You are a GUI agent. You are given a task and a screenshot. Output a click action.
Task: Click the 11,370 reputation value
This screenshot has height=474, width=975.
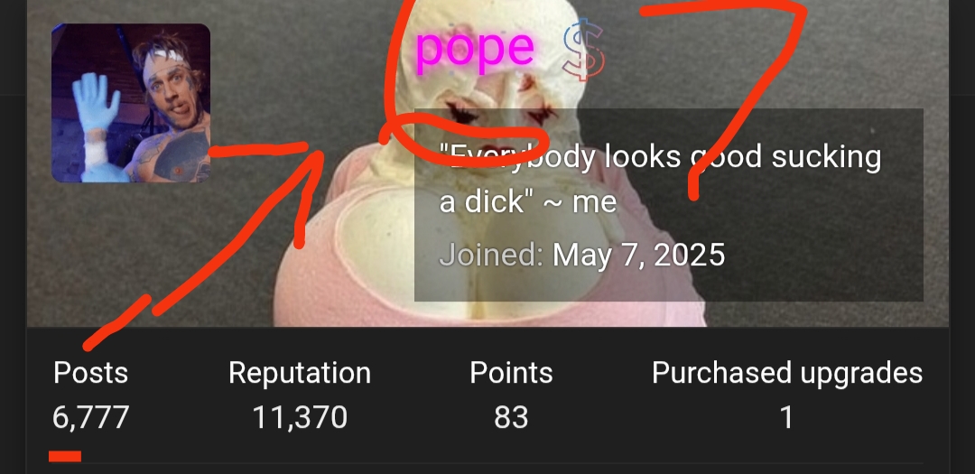[299, 417]
